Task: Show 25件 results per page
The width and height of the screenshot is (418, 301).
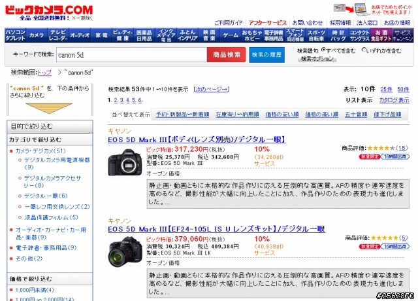Action: (x=386, y=90)
